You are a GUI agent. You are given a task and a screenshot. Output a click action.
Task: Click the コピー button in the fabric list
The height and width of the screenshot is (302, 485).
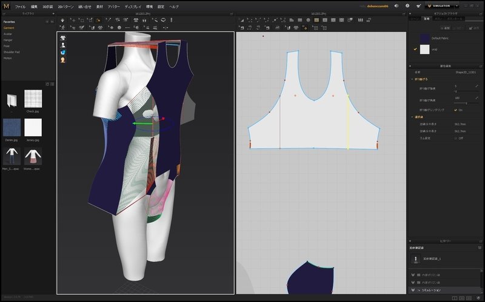point(458,28)
